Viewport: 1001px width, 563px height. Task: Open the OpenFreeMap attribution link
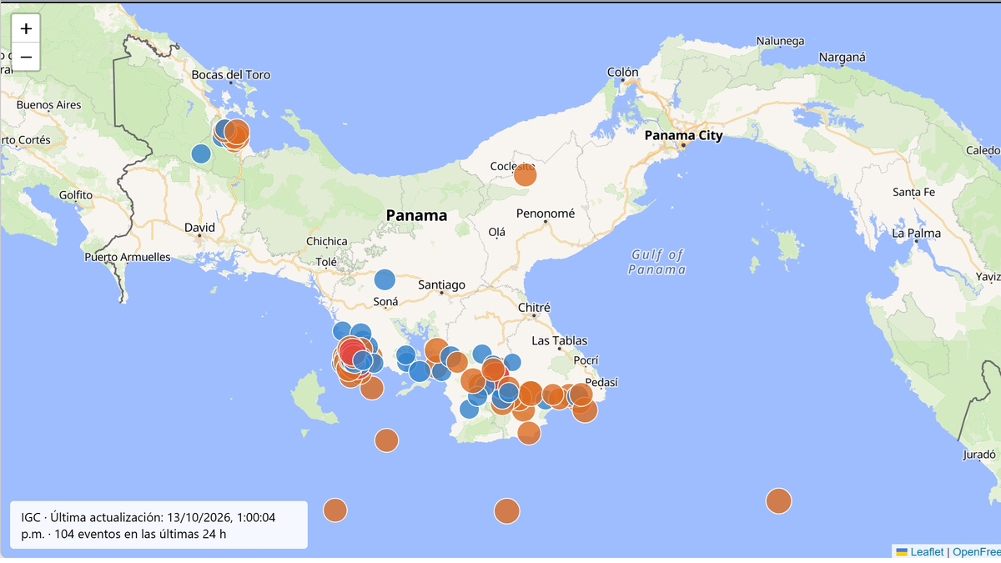[x=976, y=551]
